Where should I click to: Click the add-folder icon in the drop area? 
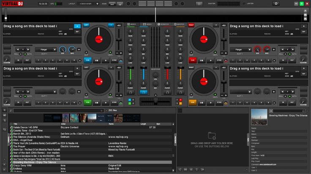[x=213, y=136]
